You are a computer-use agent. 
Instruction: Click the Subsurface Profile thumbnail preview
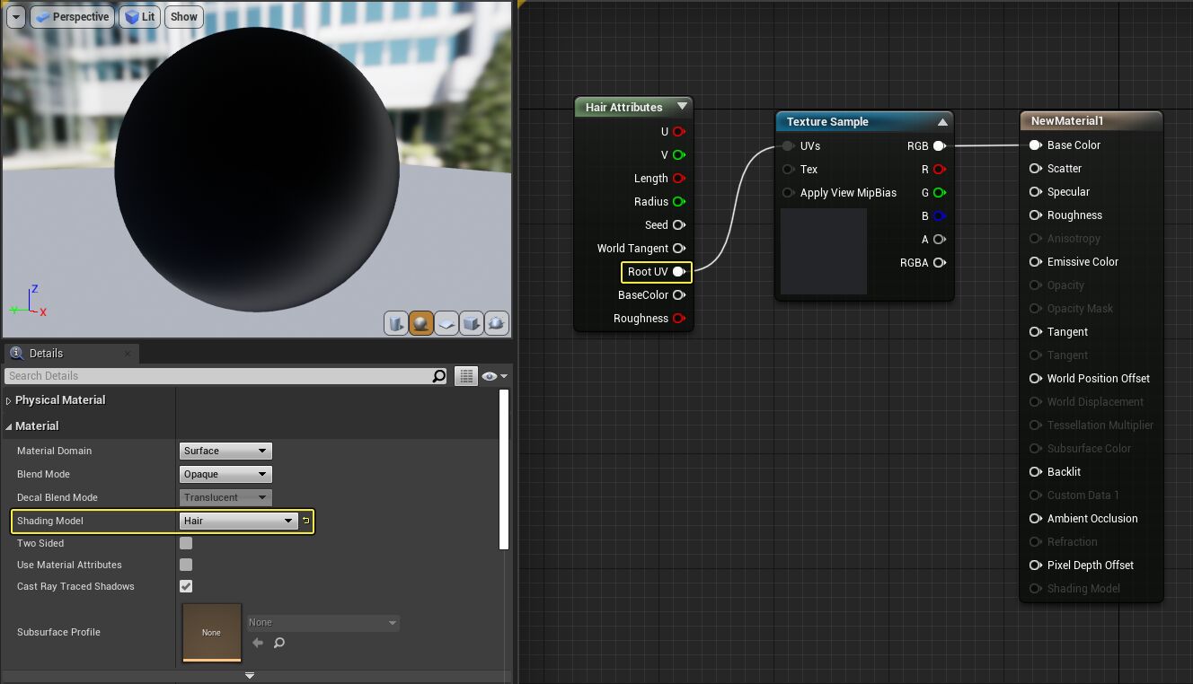211,632
